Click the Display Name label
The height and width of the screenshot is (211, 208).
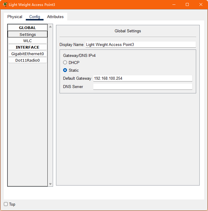click(x=71, y=44)
